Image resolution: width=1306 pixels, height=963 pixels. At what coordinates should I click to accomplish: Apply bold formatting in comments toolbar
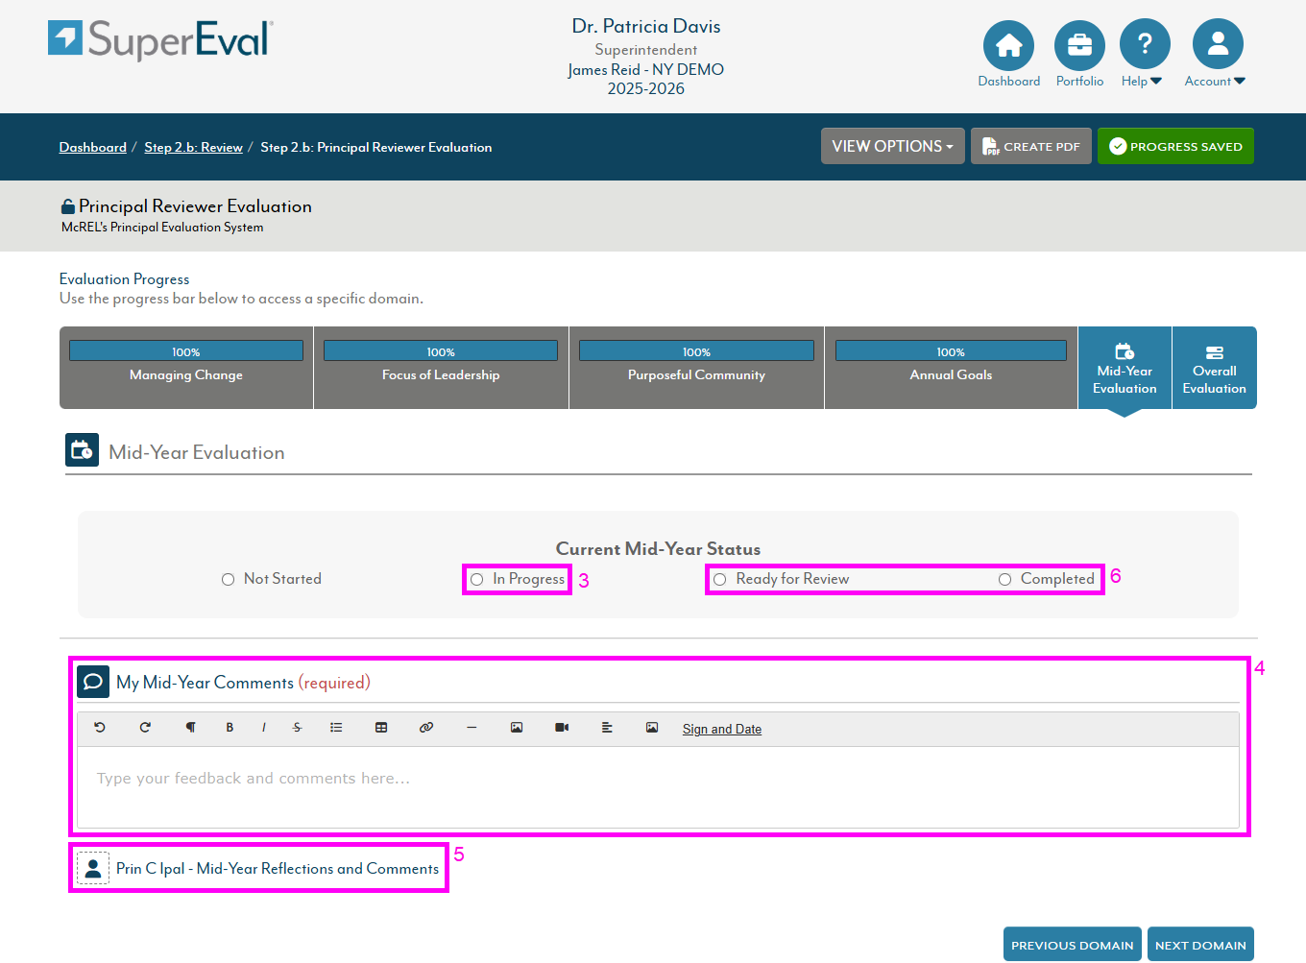[230, 728]
